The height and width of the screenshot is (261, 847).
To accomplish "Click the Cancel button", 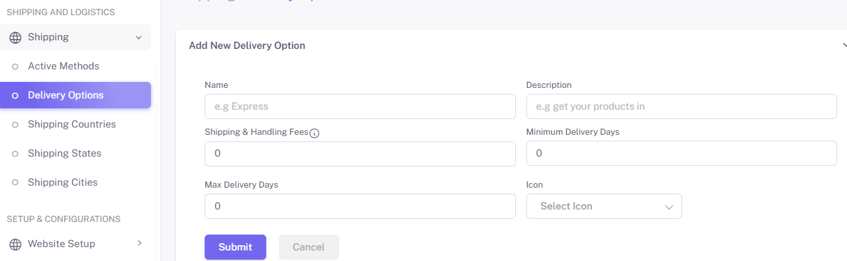I will point(309,247).
